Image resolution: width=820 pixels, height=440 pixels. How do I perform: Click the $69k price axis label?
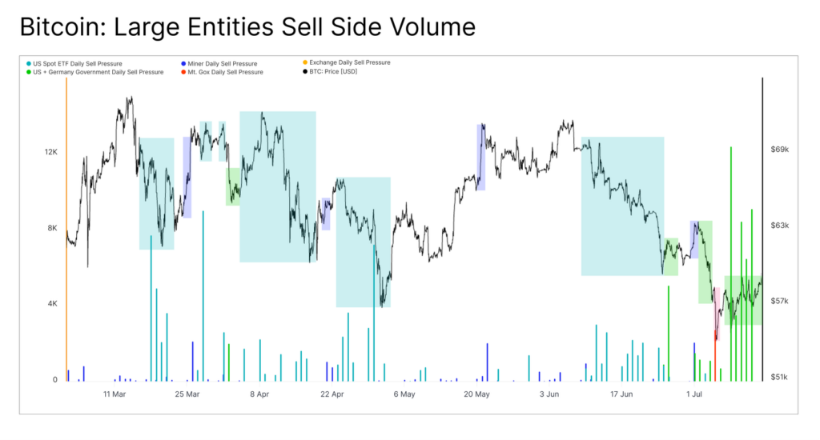click(780, 150)
